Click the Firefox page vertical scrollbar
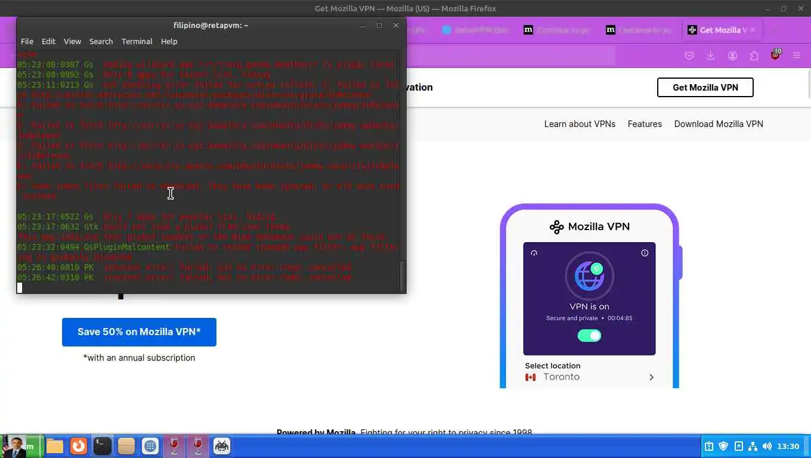The image size is (811, 458). 808,82
